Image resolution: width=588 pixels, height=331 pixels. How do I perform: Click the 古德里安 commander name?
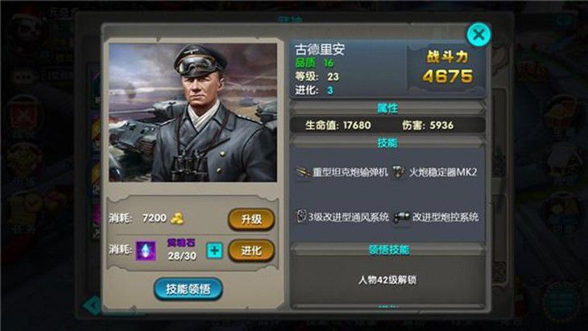[x=320, y=49]
